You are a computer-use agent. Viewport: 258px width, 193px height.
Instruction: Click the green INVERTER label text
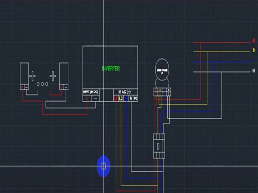tap(111, 68)
